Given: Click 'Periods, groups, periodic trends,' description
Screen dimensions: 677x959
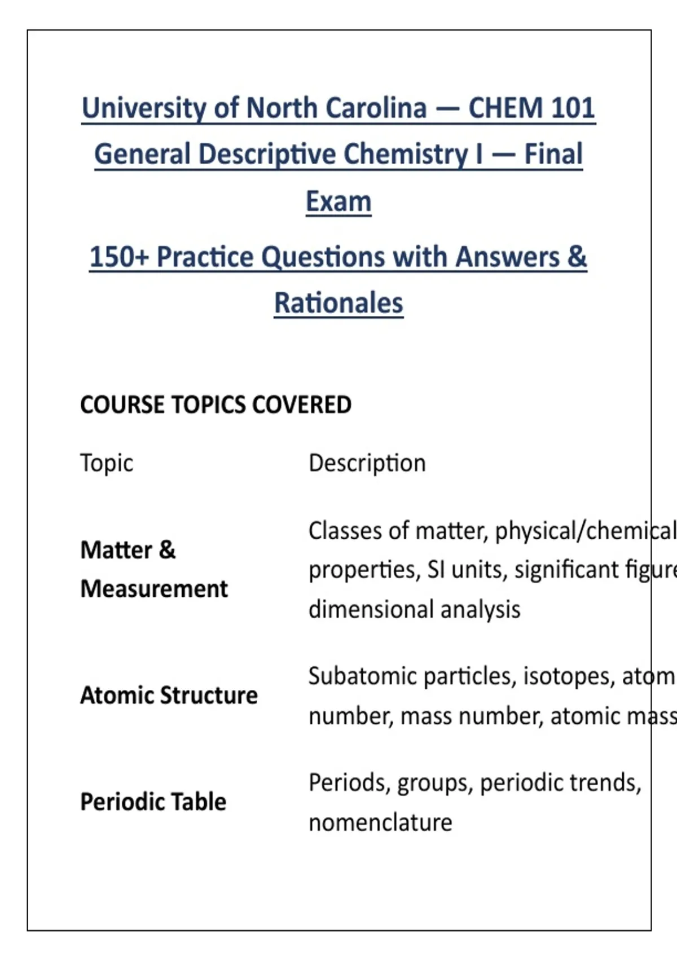Looking at the screenshot, I should (x=475, y=784).
